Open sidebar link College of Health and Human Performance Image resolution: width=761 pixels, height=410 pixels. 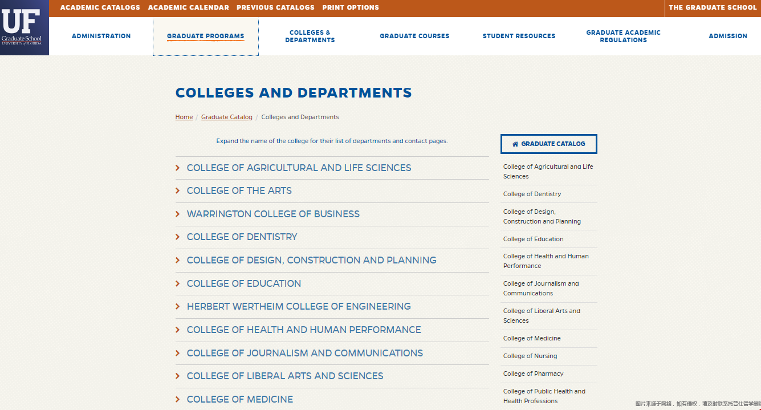[546, 261]
